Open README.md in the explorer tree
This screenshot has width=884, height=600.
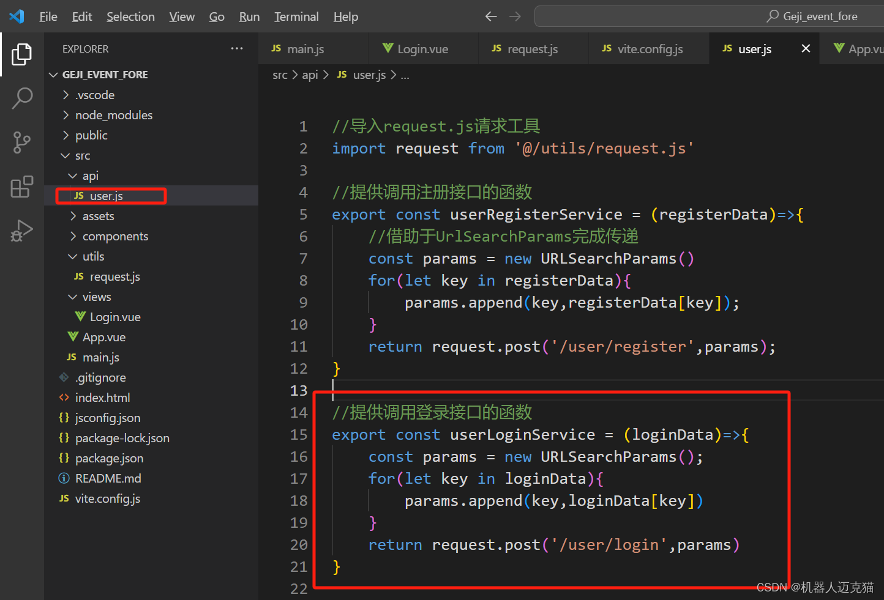151,478
